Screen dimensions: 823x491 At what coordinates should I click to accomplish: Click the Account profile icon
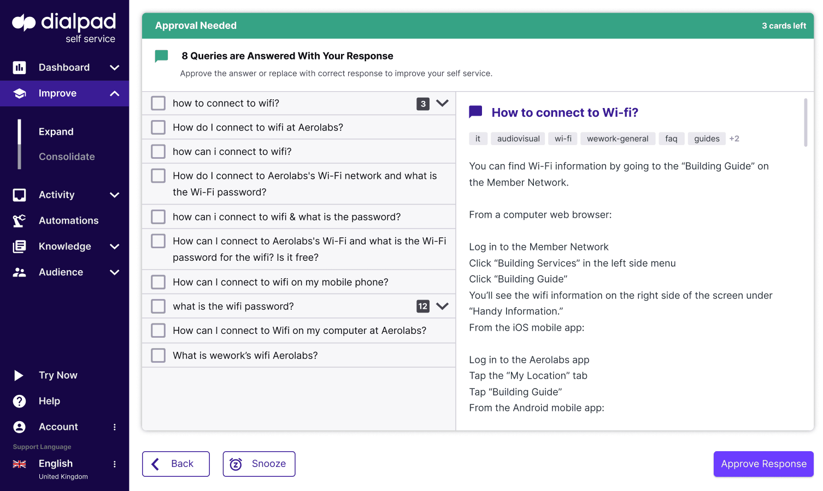tap(19, 427)
